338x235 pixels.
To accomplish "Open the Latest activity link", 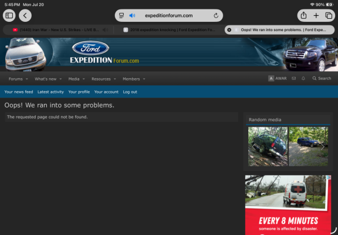I will pos(50,92).
